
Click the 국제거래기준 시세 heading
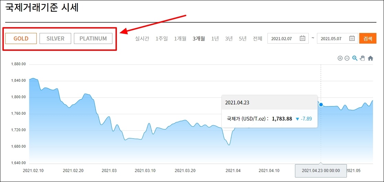pos(42,7)
